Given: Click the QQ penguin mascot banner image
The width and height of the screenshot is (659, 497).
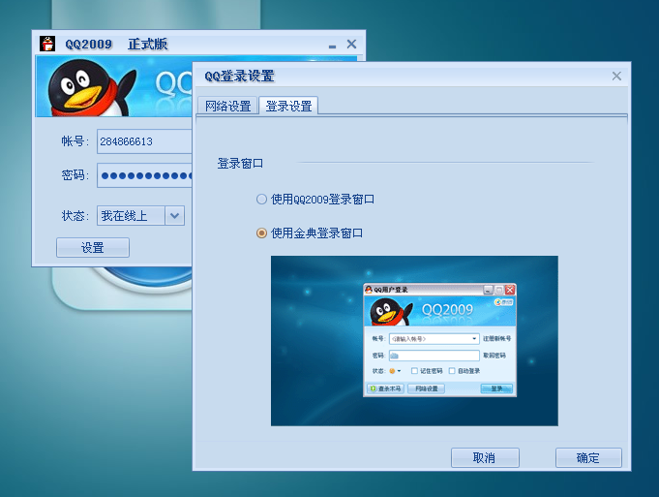Looking at the screenshot, I should point(114,86).
